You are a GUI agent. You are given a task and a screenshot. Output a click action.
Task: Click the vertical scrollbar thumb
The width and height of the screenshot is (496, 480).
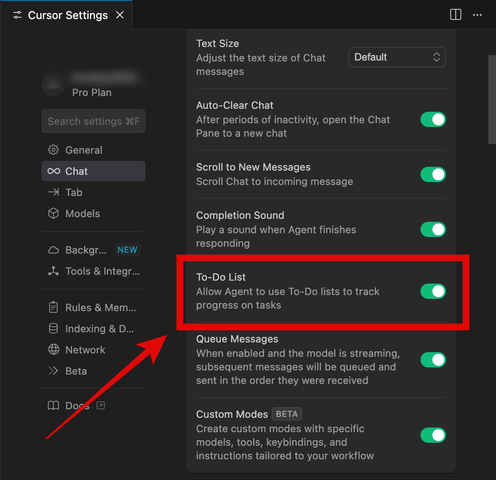point(492,99)
